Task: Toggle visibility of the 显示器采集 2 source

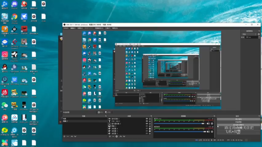Action: pos(147,124)
